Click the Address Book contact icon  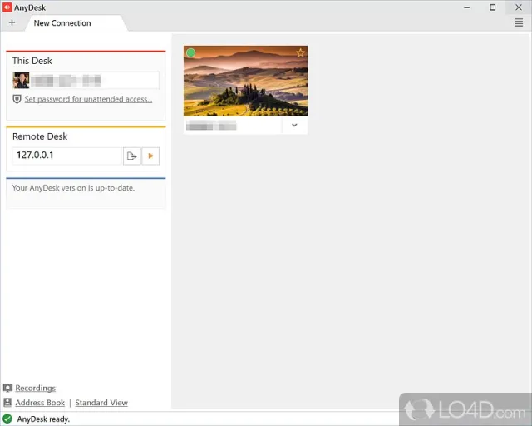[x=7, y=403]
